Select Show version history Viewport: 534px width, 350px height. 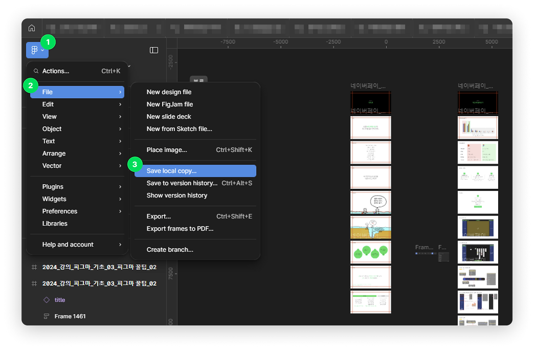point(195,195)
